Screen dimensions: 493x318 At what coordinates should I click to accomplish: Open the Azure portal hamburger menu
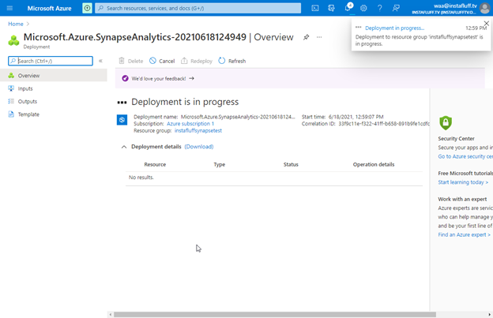tap(9, 8)
